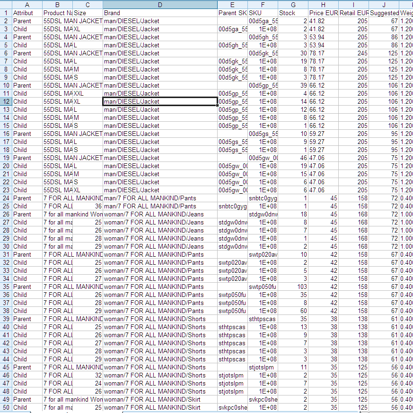Select the size cell 24 in row 47
This screenshot has width=413, height=413.
(x=88, y=383)
